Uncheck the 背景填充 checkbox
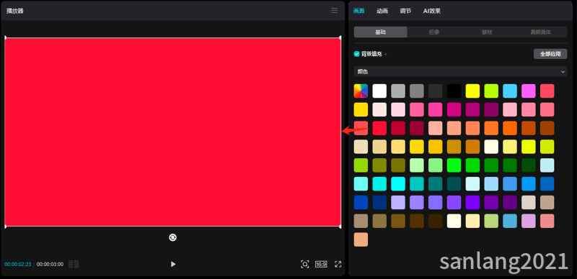This screenshot has height=279, width=577. [356, 54]
